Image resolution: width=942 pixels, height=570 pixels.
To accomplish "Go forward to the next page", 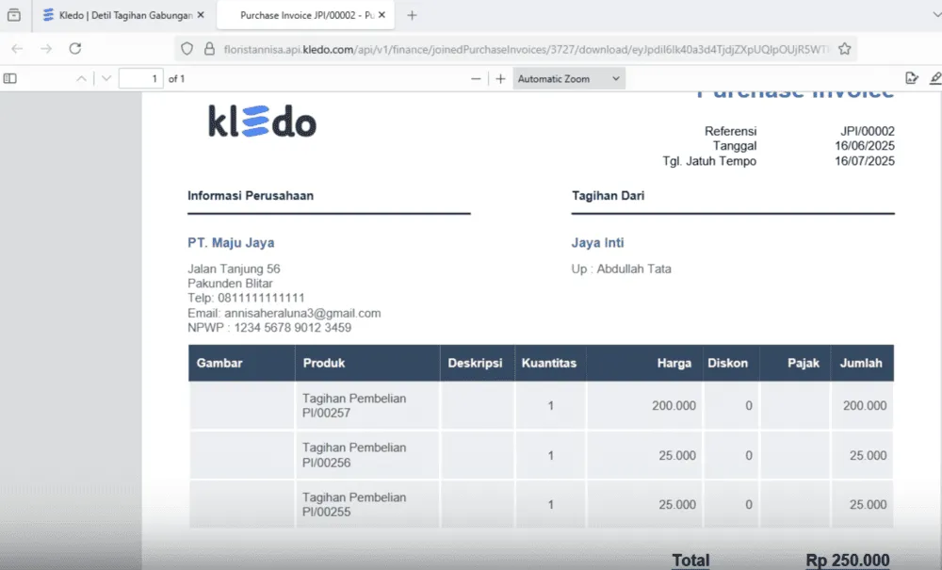I will [x=46, y=49].
